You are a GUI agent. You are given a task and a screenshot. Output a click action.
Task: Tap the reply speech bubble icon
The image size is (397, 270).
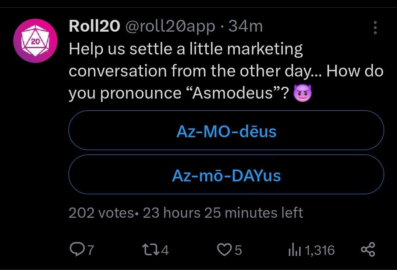(x=77, y=250)
